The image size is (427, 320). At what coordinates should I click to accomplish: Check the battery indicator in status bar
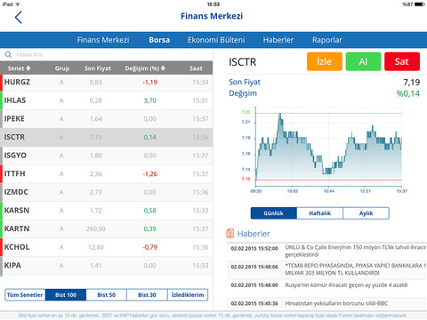pyautogui.click(x=420, y=4)
